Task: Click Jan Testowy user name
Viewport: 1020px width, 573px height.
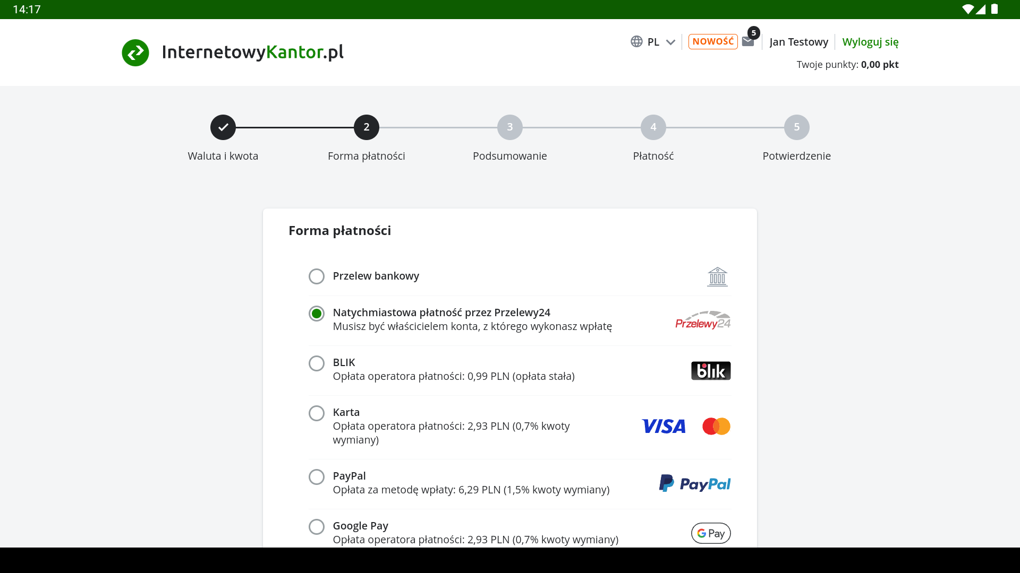Action: 798,42
